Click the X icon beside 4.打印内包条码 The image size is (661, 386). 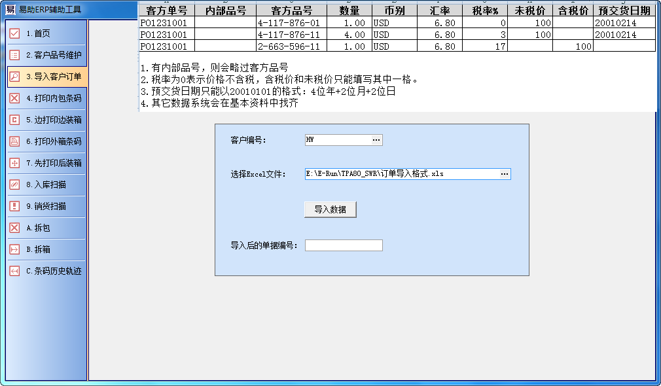(x=14, y=98)
